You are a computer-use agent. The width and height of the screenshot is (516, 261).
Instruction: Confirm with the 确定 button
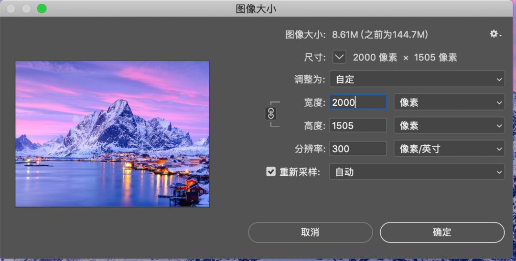(x=442, y=232)
